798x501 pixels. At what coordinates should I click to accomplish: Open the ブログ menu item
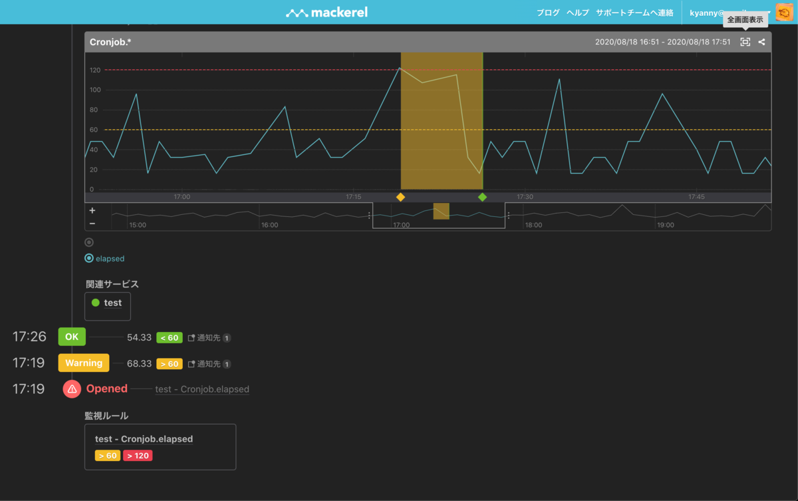548,13
